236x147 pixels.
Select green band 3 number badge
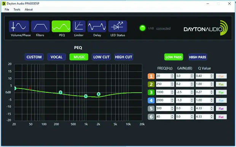click(151, 92)
